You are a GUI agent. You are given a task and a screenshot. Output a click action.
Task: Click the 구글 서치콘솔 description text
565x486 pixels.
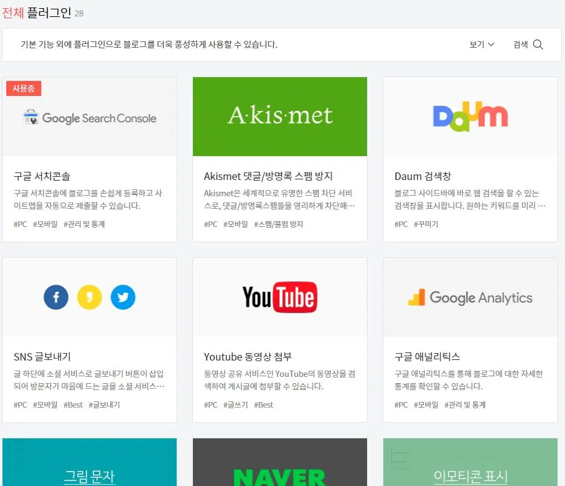pyautogui.click(x=88, y=199)
